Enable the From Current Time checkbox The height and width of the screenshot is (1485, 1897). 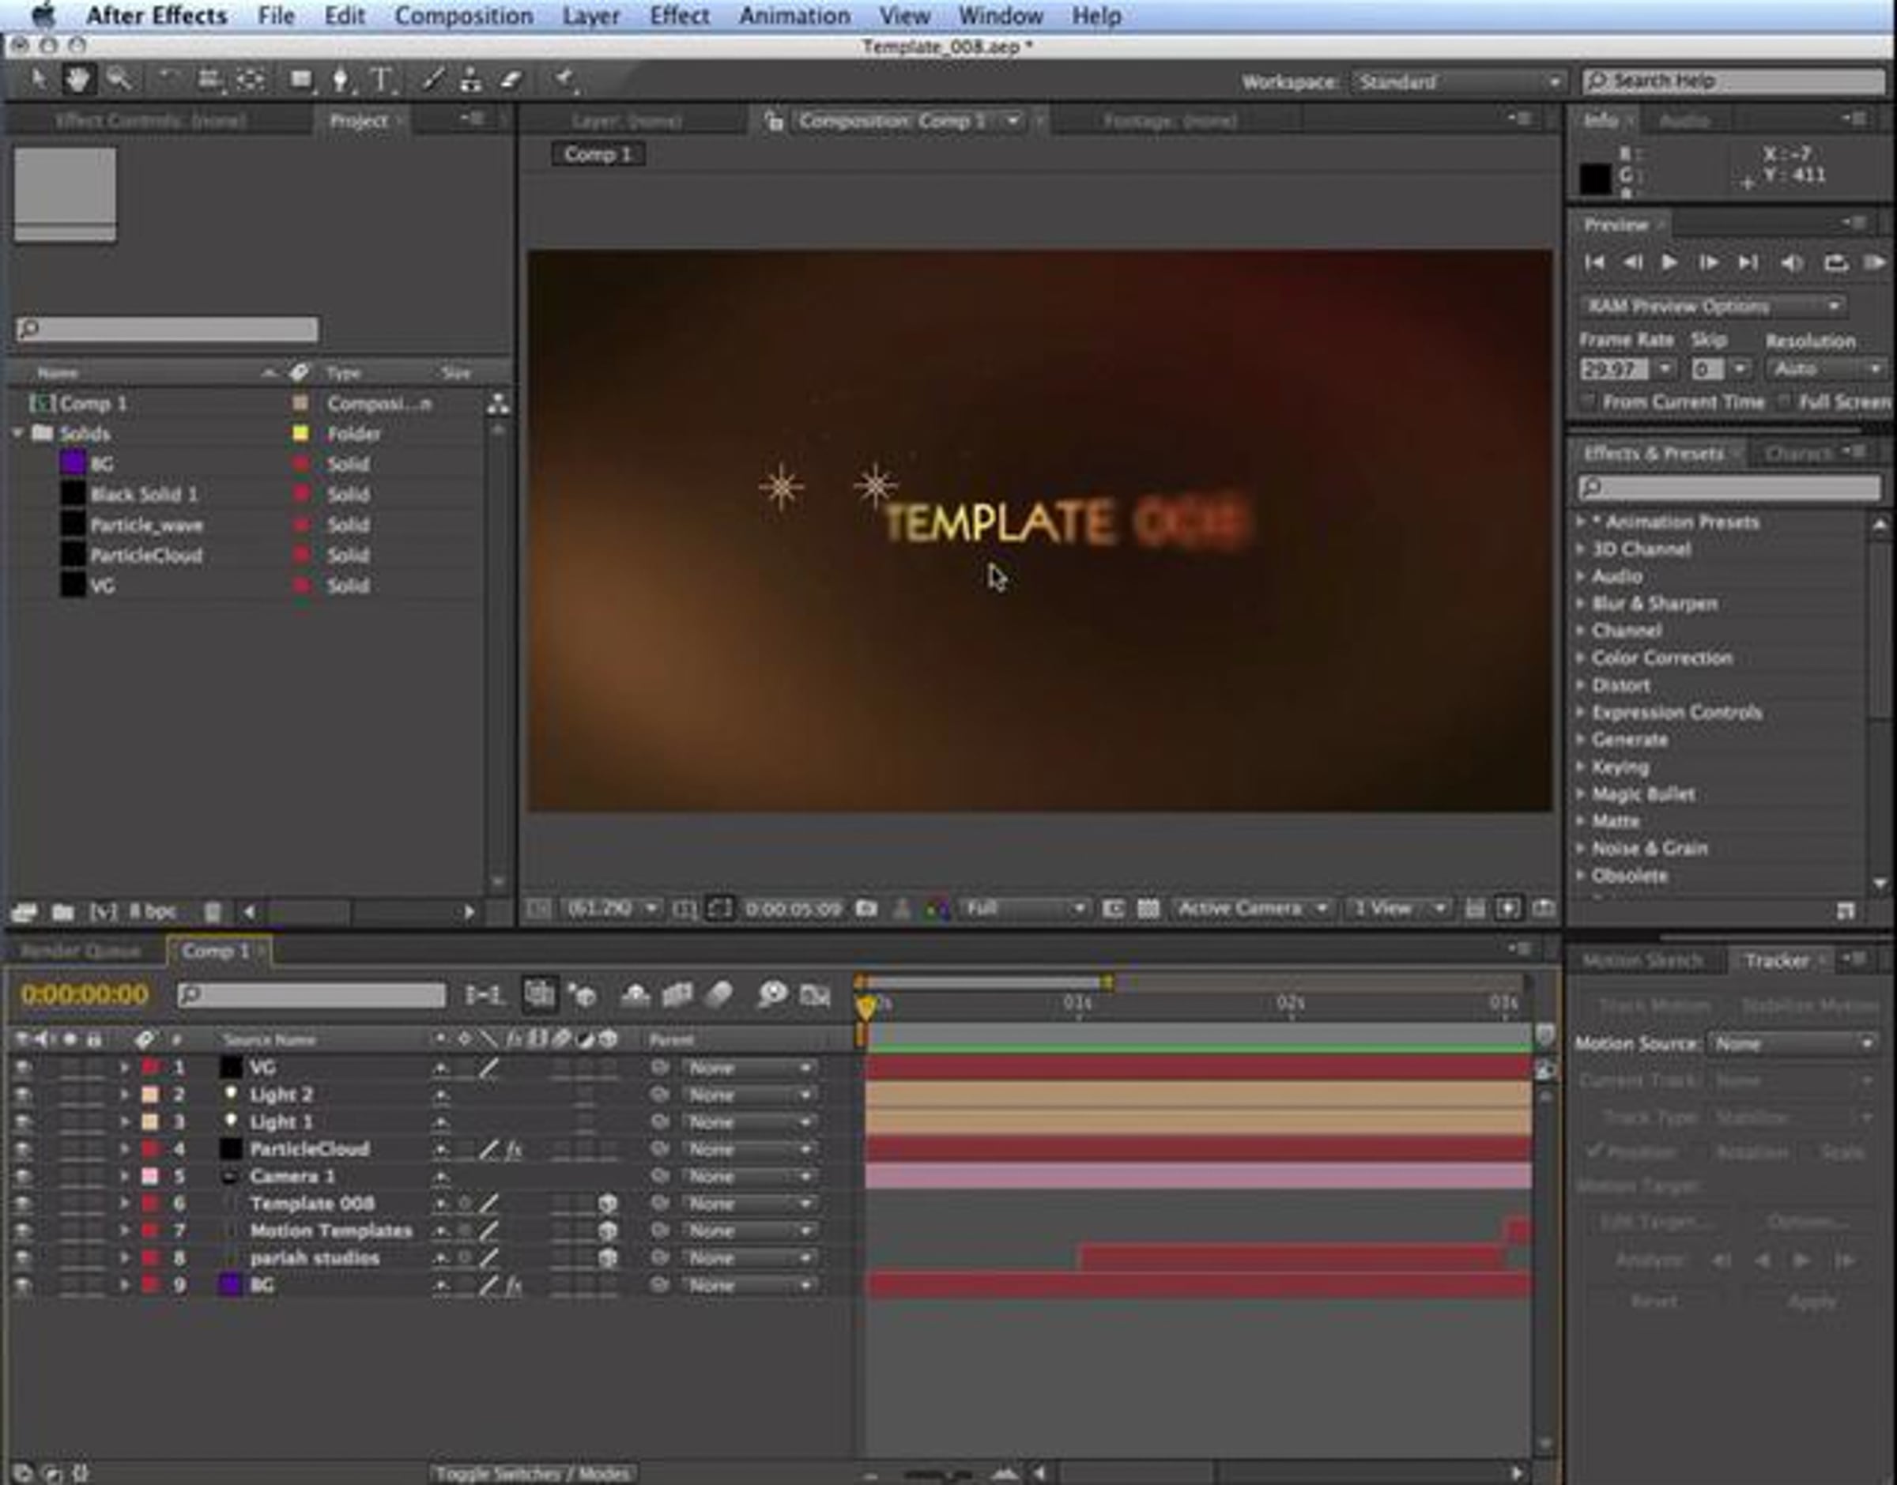pyautogui.click(x=1587, y=401)
